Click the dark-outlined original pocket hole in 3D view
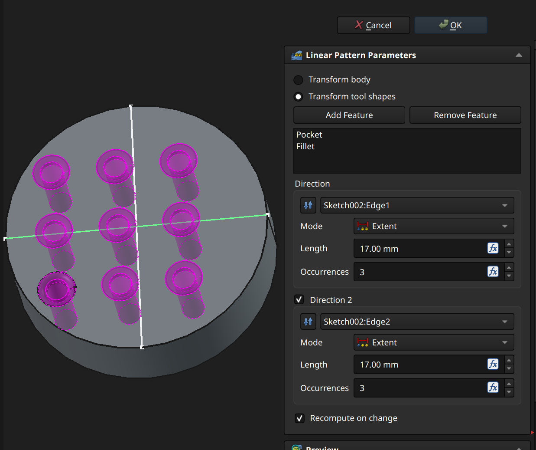 [x=57, y=289]
